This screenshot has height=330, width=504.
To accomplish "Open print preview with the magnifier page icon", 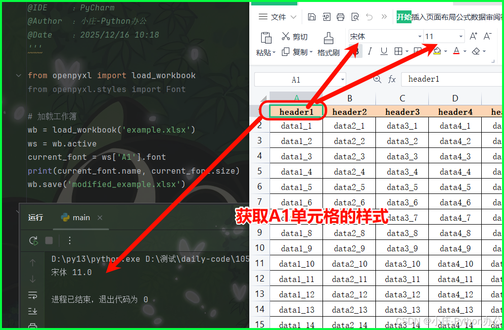I will (x=355, y=17).
